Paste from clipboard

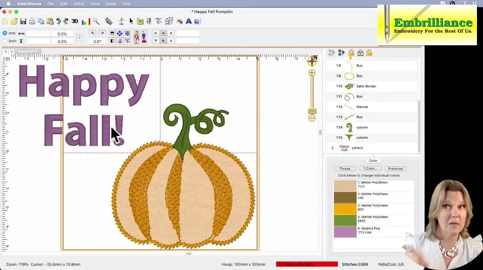pos(50,21)
